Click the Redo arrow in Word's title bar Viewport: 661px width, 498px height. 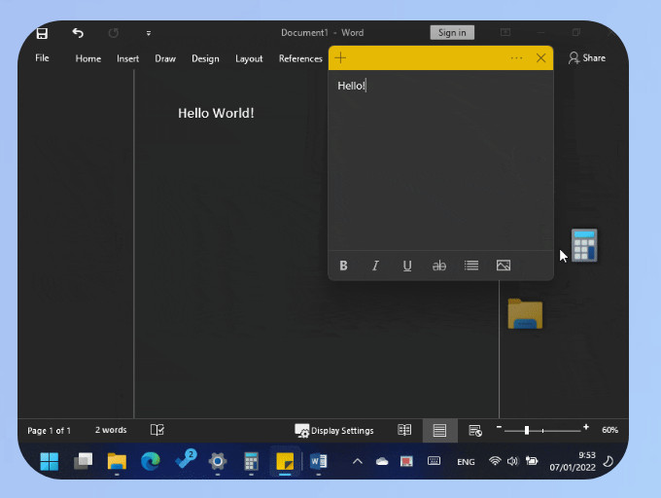[113, 33]
